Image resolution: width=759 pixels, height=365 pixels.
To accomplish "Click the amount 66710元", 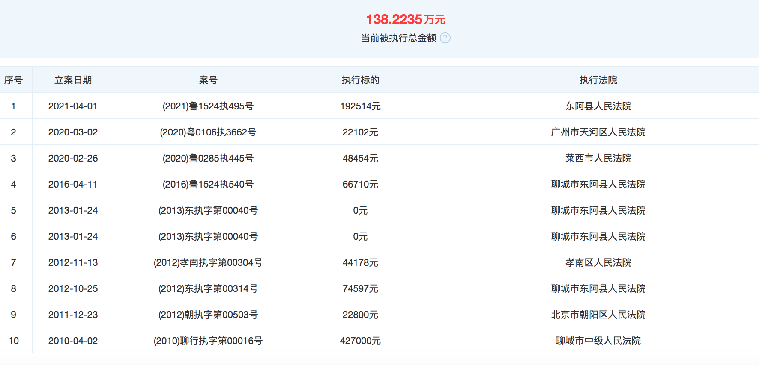I will [360, 184].
